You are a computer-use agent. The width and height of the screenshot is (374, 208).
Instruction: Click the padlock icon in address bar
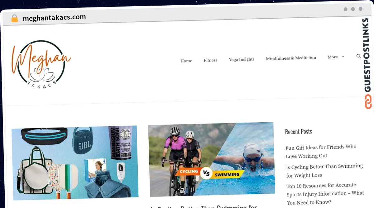click(14, 18)
